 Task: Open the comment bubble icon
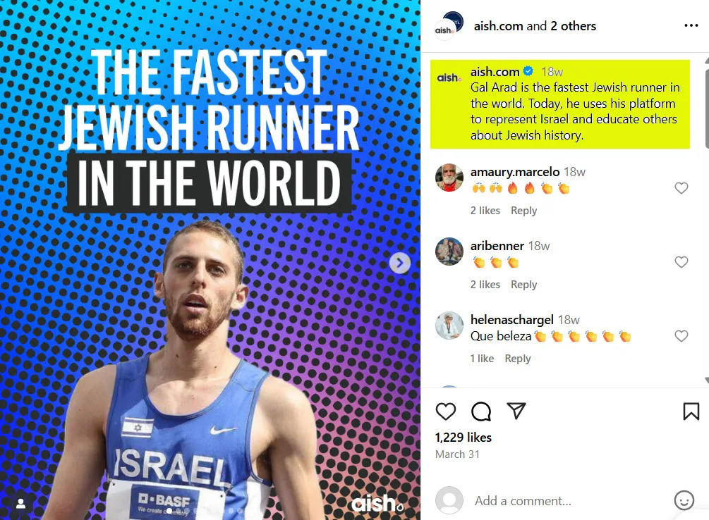pyautogui.click(x=481, y=411)
